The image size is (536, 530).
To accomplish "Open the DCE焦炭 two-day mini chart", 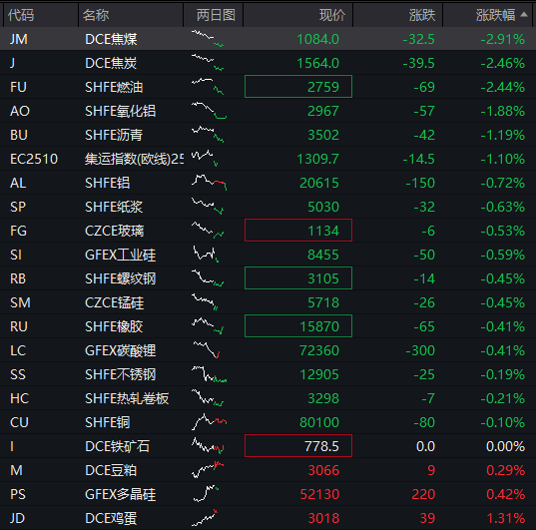I will coord(208,63).
